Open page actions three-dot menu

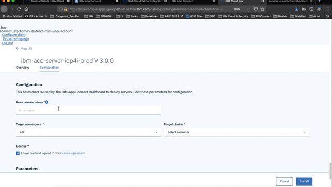tap(249, 9)
